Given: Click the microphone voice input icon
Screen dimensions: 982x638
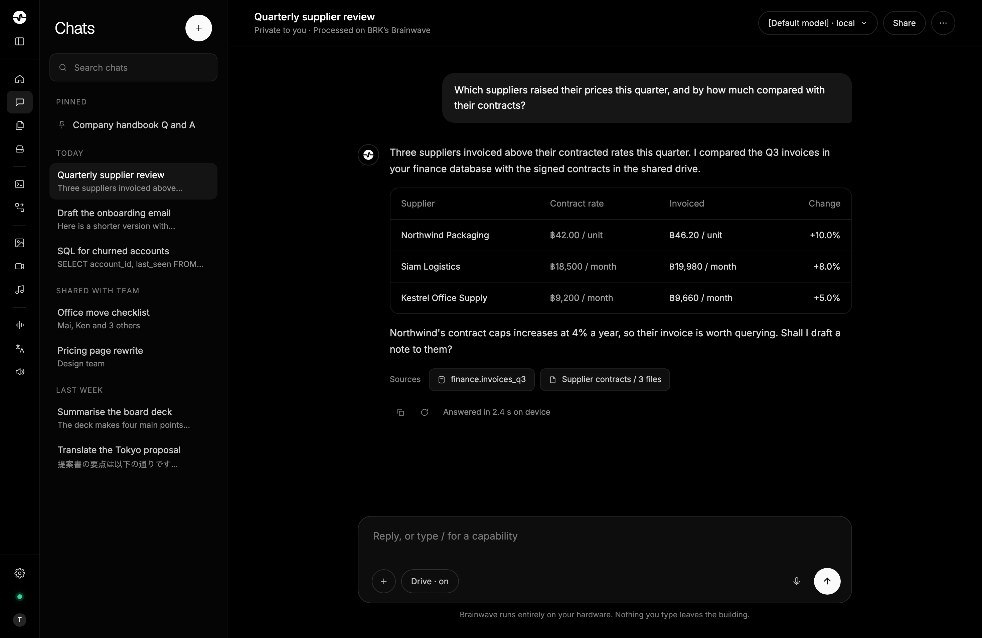Looking at the screenshot, I should 796,581.
